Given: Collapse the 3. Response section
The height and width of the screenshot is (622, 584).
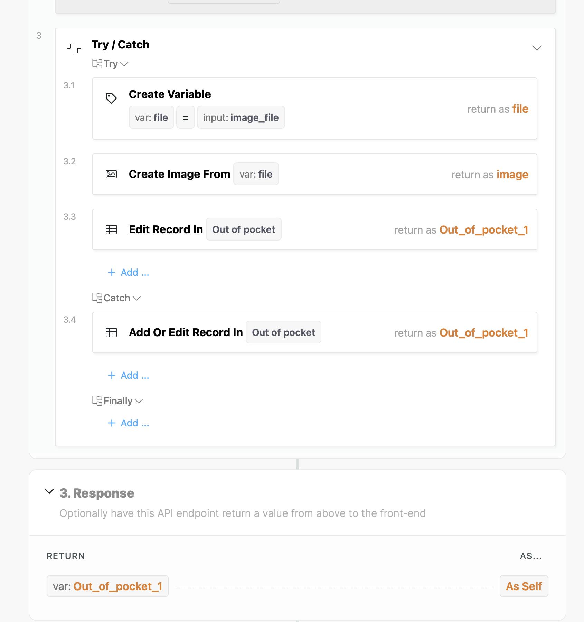Looking at the screenshot, I should 49,491.
